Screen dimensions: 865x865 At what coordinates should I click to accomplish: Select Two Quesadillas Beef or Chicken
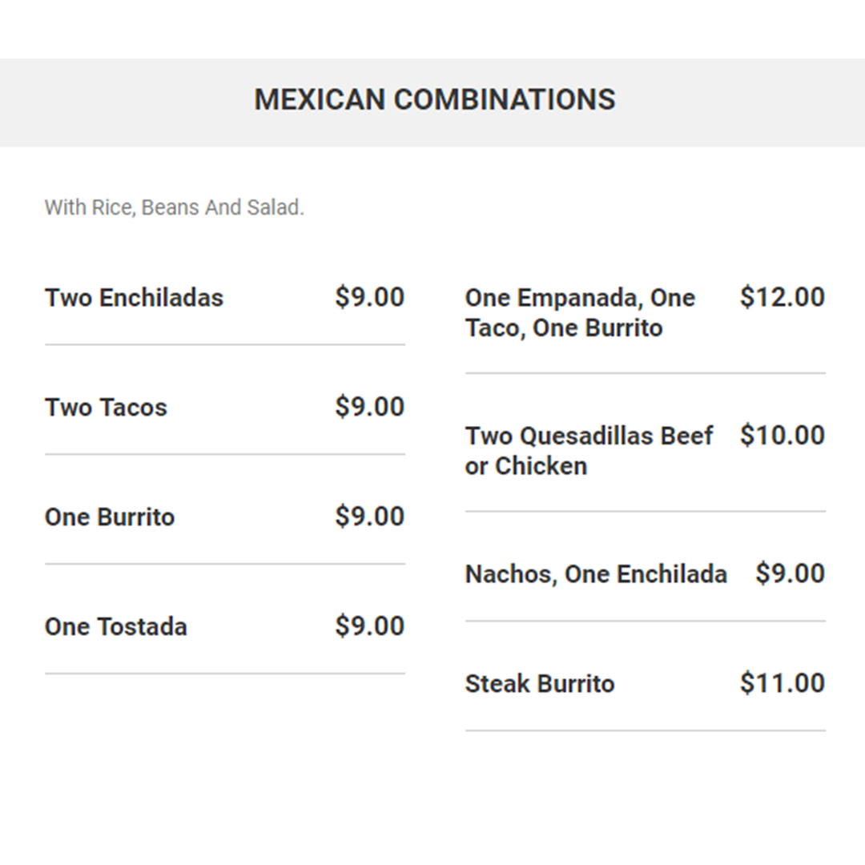[x=589, y=451]
